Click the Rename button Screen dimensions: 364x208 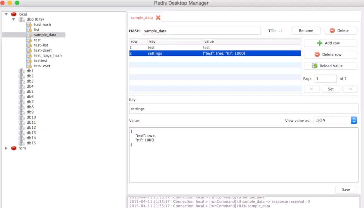tap(306, 31)
